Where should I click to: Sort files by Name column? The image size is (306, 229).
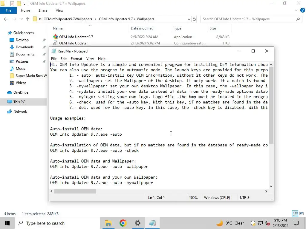click(58, 28)
